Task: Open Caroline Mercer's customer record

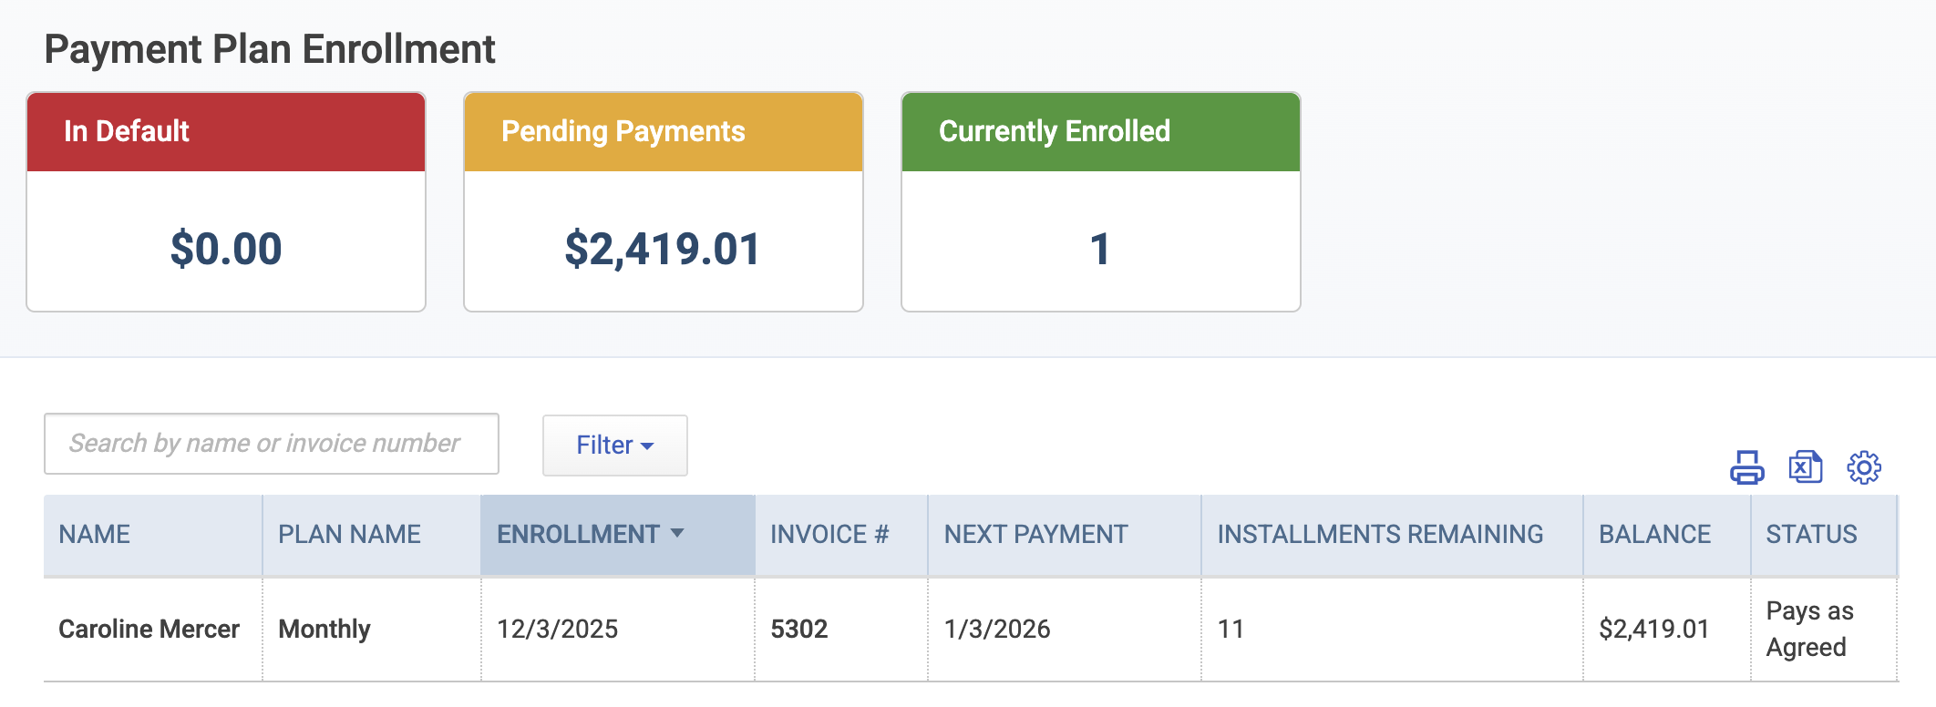Action: point(149,630)
